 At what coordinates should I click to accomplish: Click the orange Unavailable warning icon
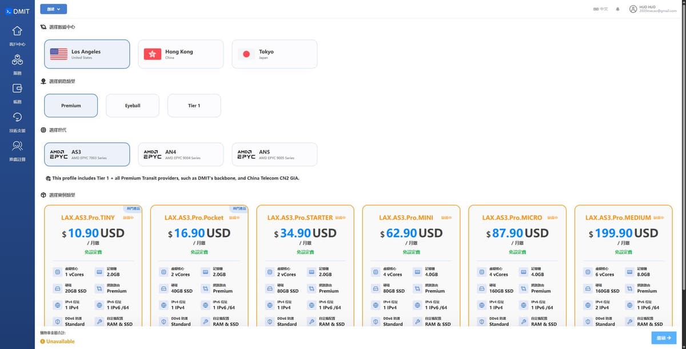tap(42, 342)
